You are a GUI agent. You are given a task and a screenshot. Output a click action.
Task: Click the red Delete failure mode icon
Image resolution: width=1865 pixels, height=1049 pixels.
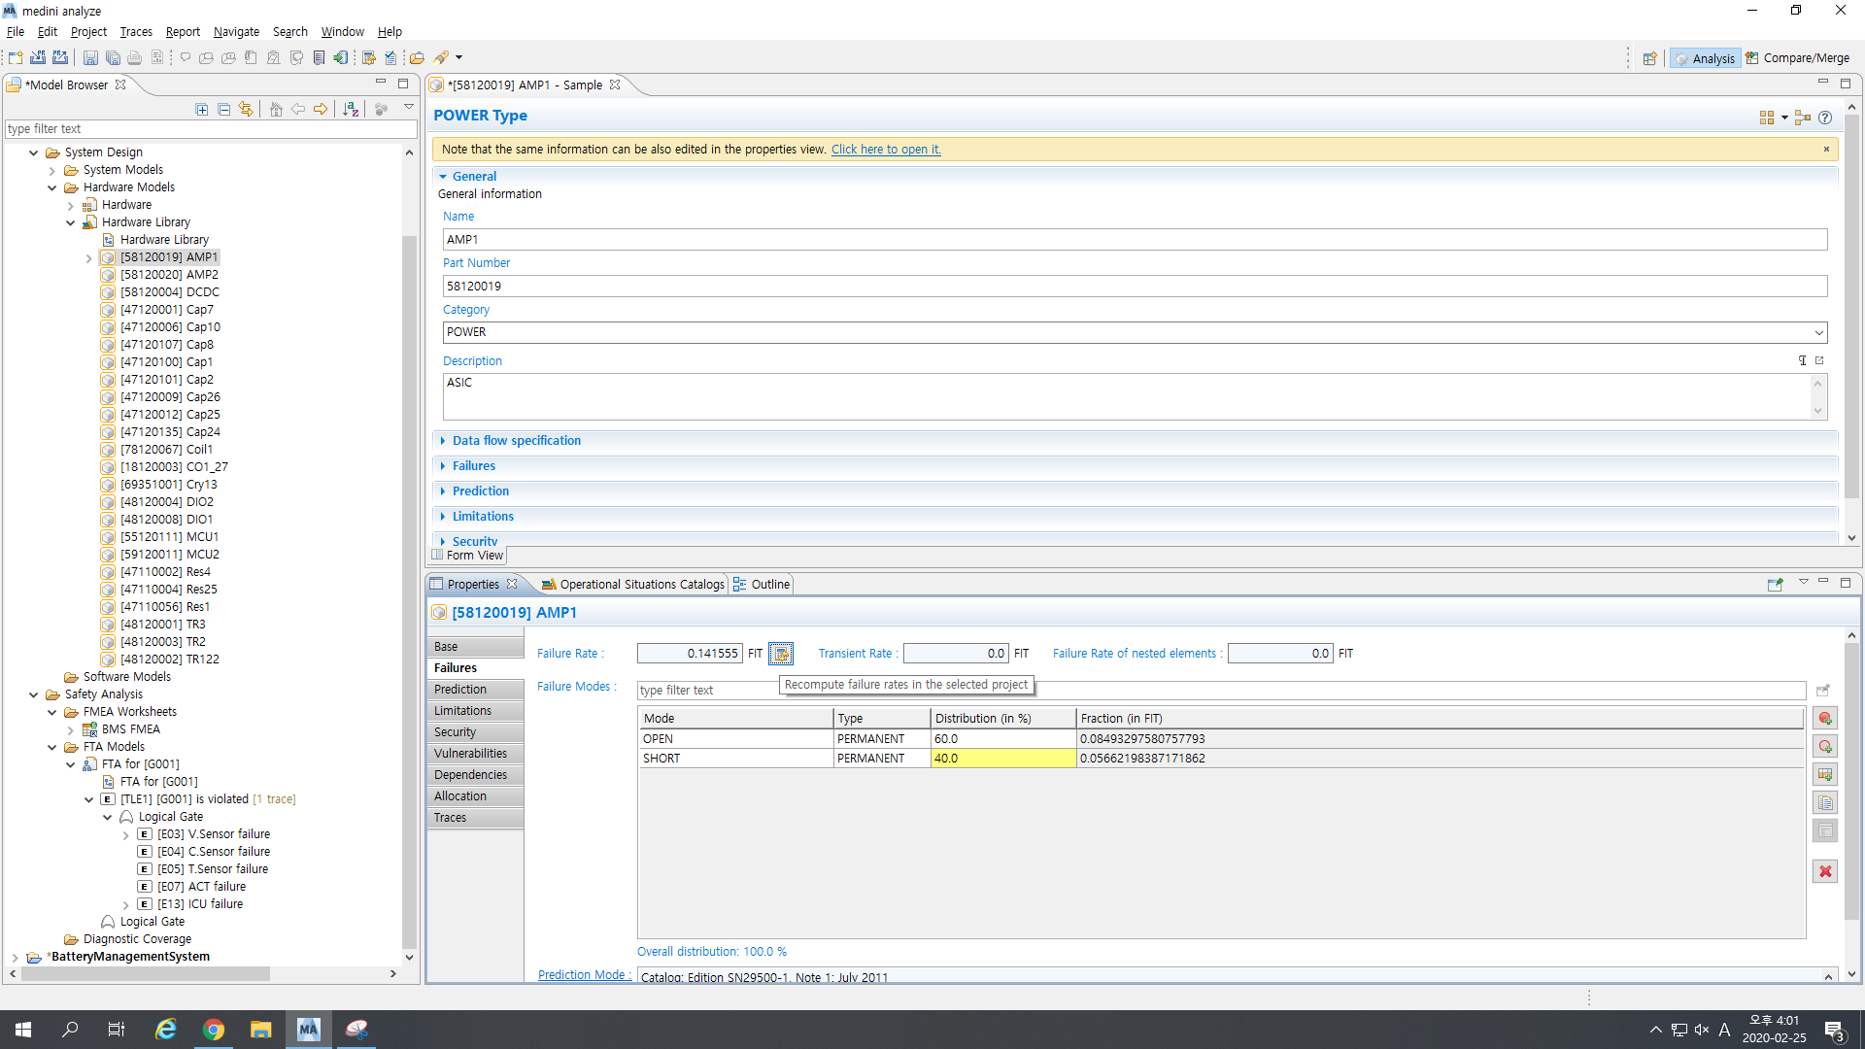click(1825, 871)
